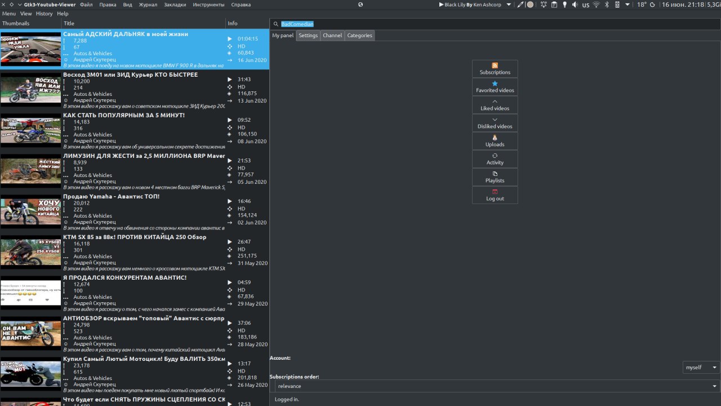This screenshot has width=721, height=406.
Task: Click play icon next to duration 21:53
Action: coord(230,161)
